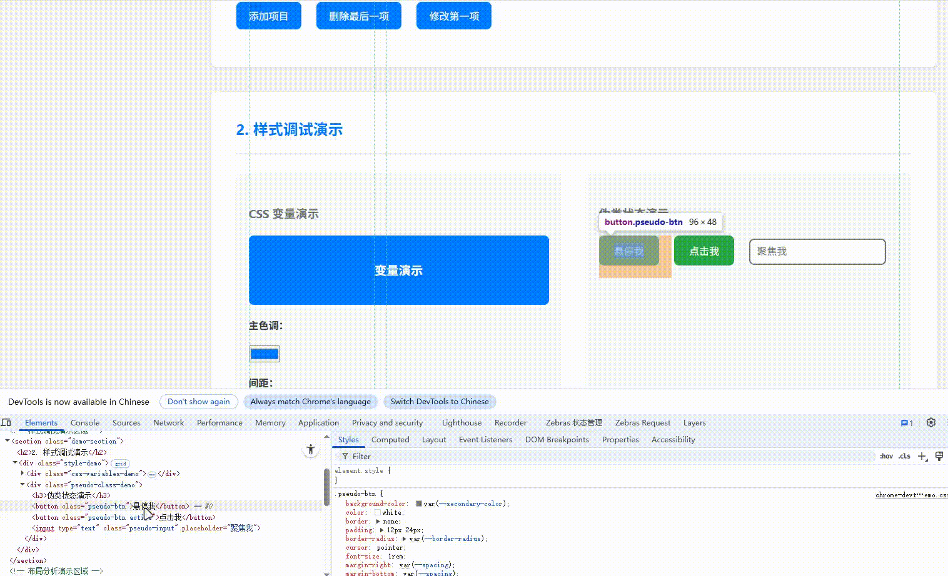
Task: Click the new style rule plus icon
Action: (x=922, y=456)
